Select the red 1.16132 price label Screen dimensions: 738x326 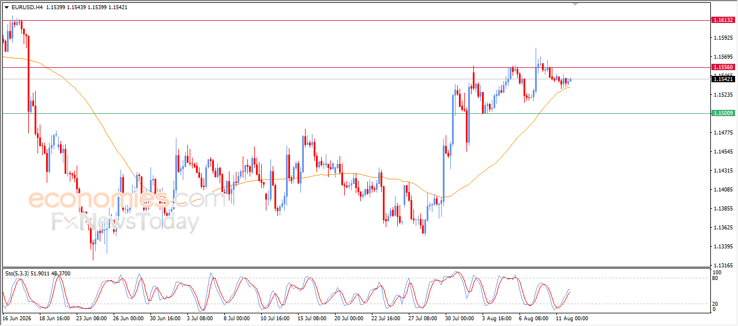pyautogui.click(x=722, y=20)
